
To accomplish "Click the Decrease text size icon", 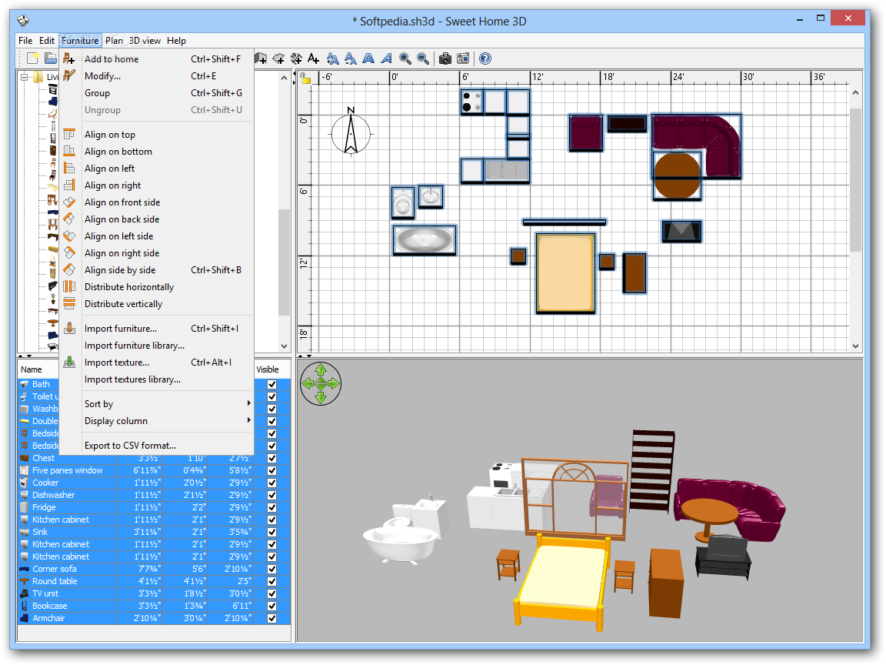I will 351,58.
